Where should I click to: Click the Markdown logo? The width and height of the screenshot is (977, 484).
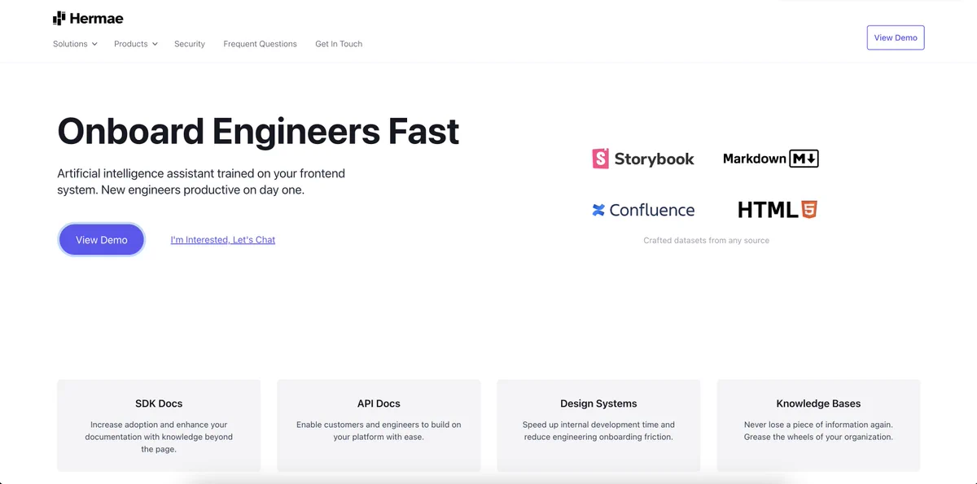771,159
